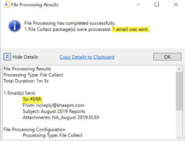Click the From: noreply@khaepm.com line
Screen dimensions: 185x141
(x=54, y=105)
